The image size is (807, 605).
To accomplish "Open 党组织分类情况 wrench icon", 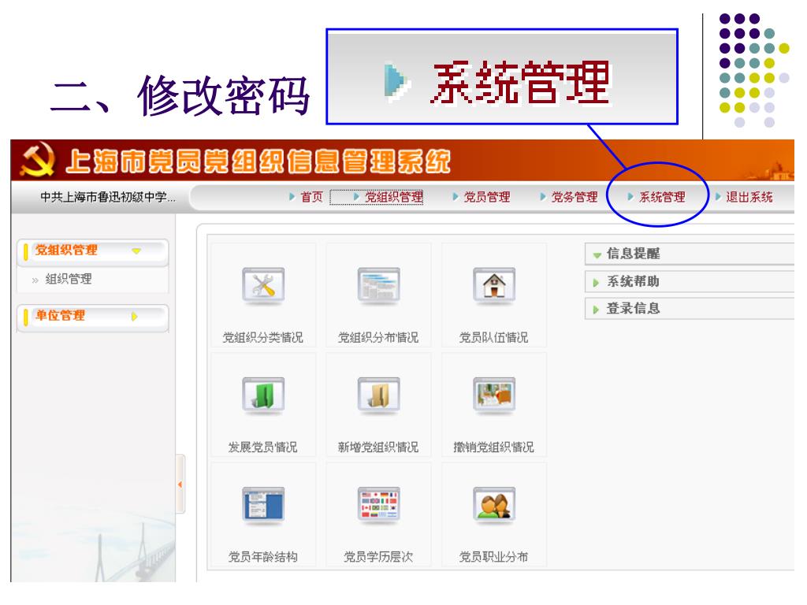I will coord(263,285).
